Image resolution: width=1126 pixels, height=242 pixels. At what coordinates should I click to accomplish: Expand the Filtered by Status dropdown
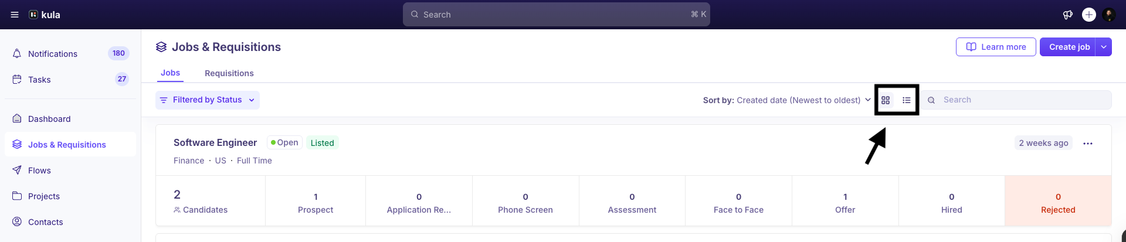208,100
